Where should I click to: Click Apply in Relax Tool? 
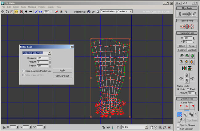[62, 71]
